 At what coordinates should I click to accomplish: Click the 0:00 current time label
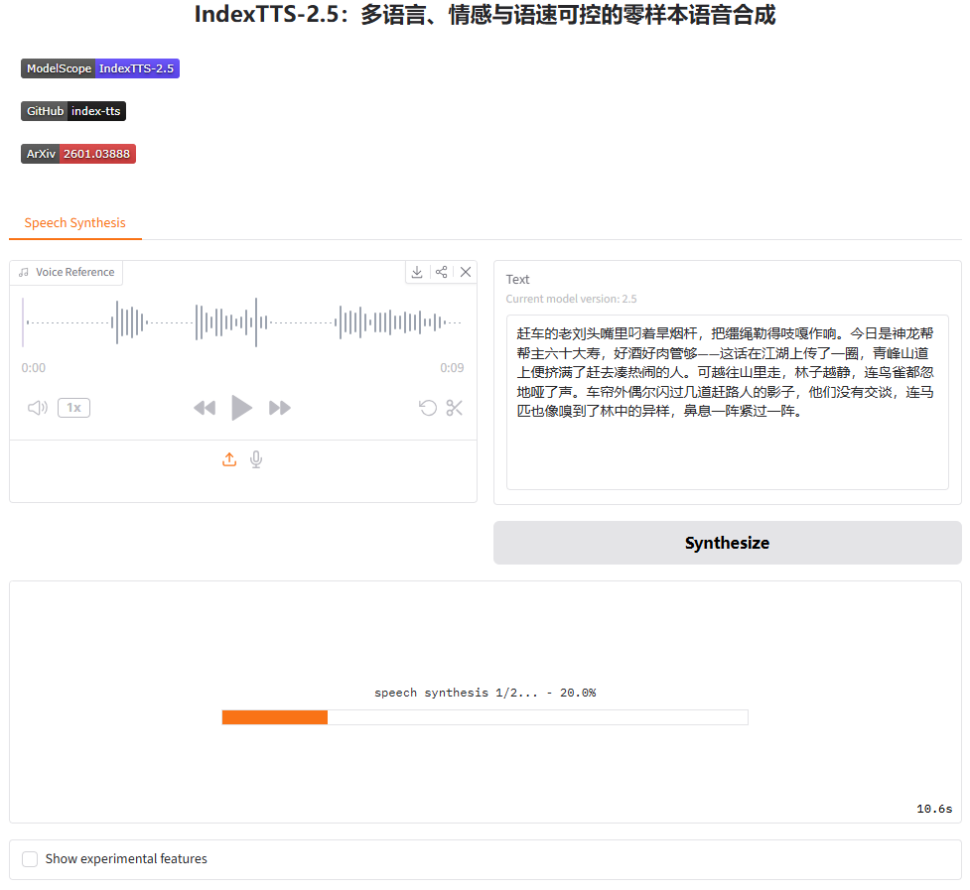point(34,368)
